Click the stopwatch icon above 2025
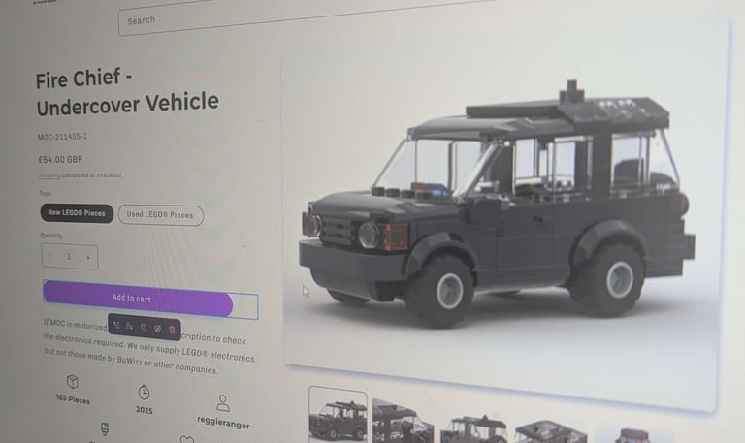This screenshot has width=745, height=443. pyautogui.click(x=144, y=392)
